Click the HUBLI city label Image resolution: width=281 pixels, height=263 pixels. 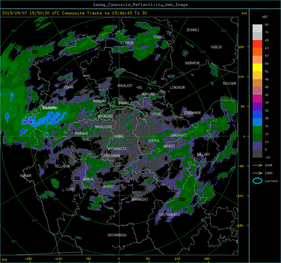click(x=87, y=139)
